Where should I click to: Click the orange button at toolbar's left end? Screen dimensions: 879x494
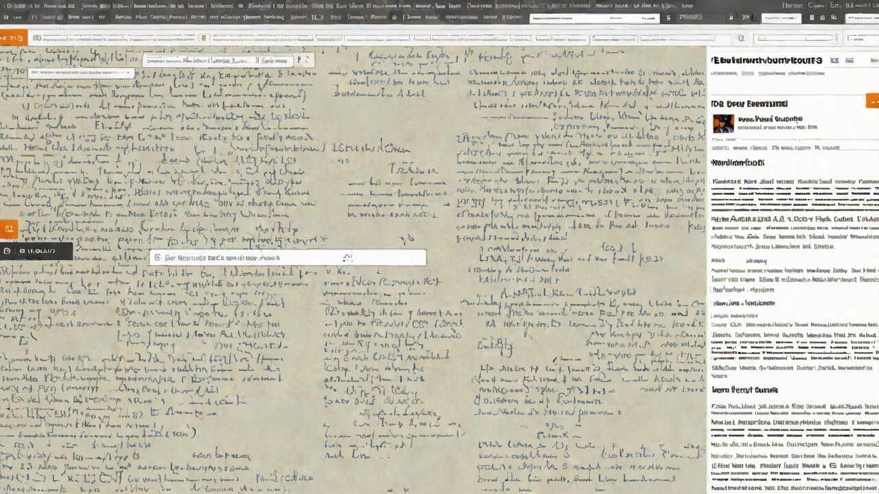pos(13,38)
